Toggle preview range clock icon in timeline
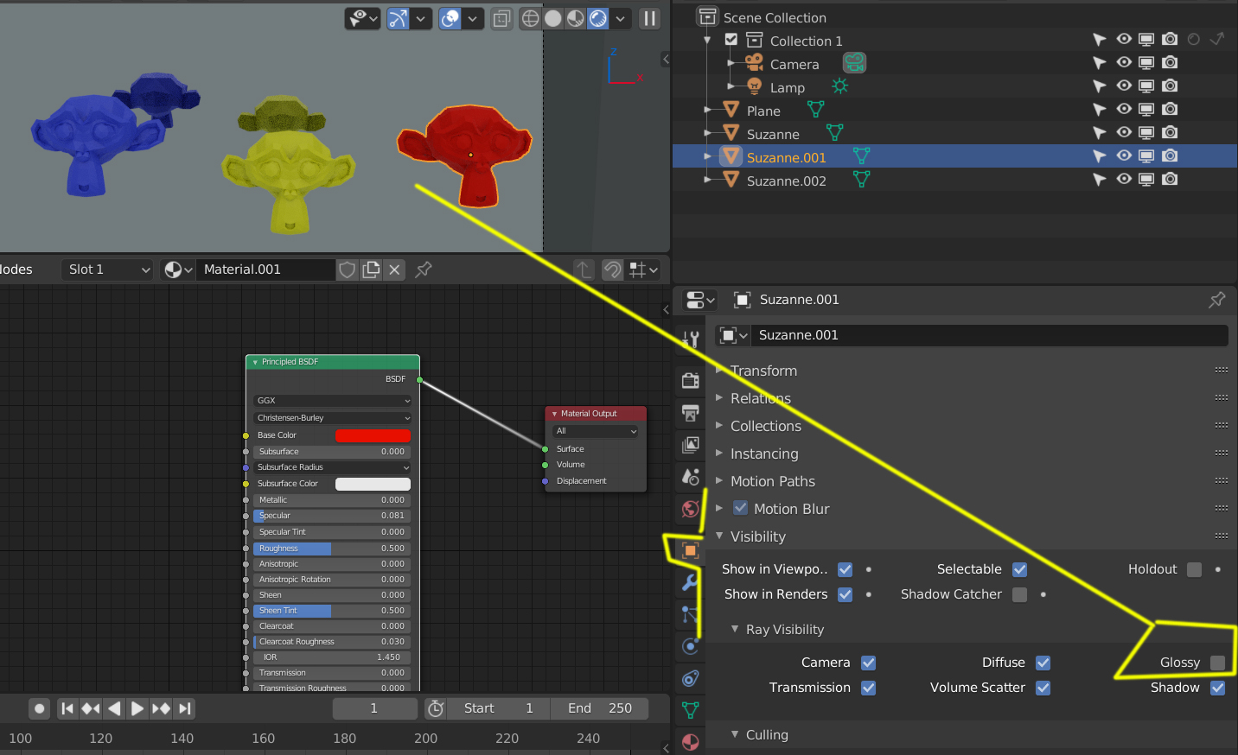The height and width of the screenshot is (755, 1238). (436, 708)
